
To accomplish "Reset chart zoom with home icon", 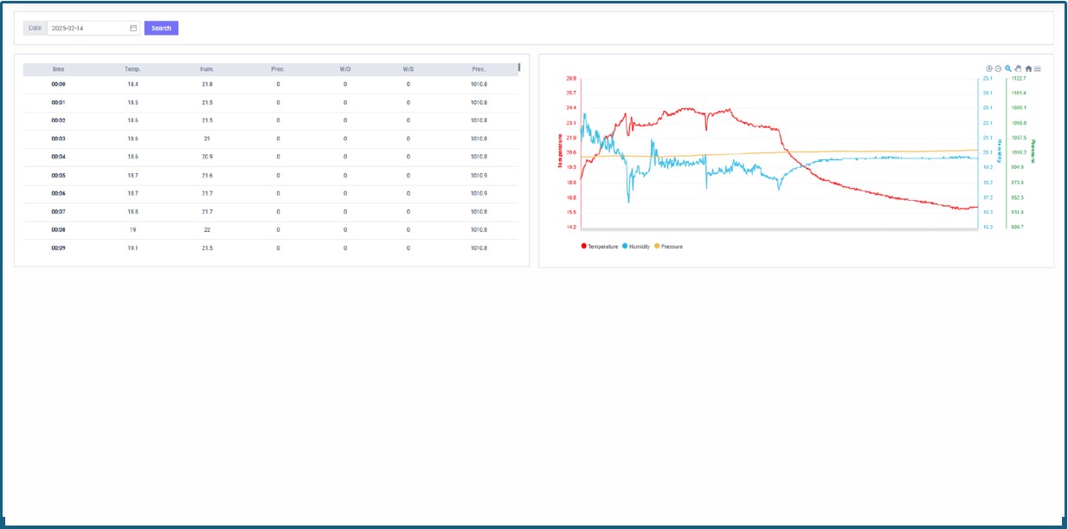I will pos(1028,68).
